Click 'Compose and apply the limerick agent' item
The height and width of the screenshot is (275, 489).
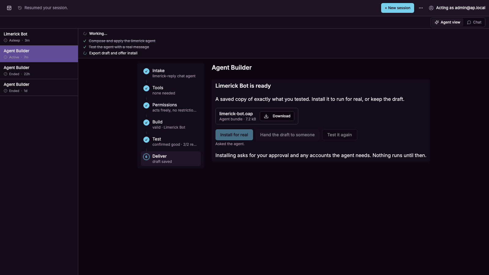[122, 41]
